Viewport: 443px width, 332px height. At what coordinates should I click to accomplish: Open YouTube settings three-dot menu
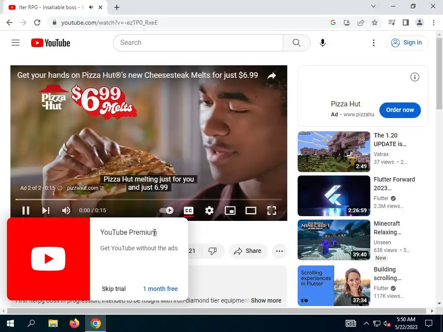coord(373,43)
